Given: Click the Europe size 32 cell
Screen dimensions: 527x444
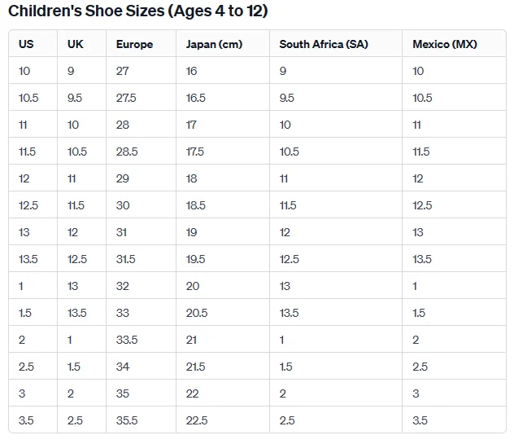Looking at the screenshot, I should click(123, 286).
